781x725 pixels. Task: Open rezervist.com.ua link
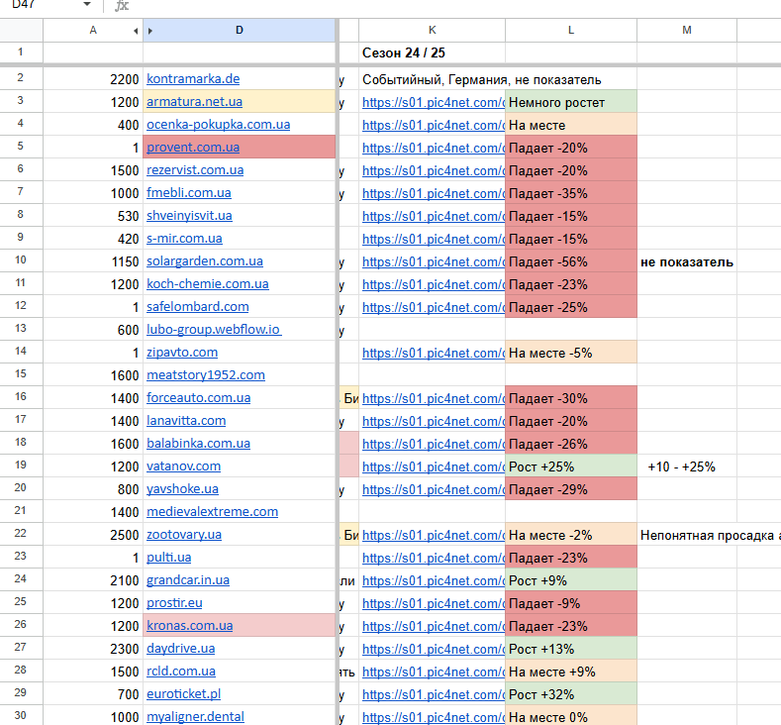[x=195, y=170]
